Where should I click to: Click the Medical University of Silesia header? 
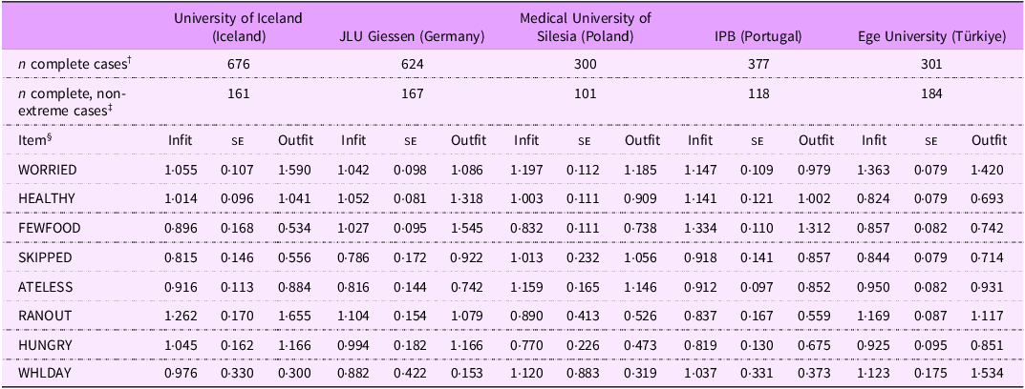coord(585,28)
